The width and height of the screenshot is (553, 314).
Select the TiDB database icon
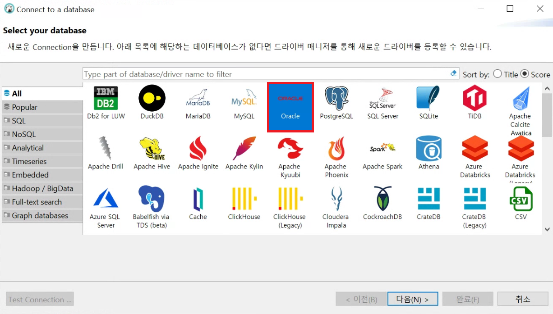tap(475, 104)
